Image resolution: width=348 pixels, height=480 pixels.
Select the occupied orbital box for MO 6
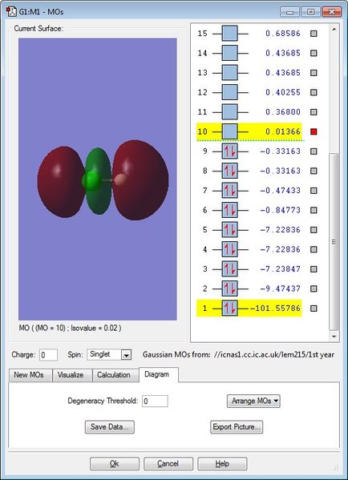[230, 210]
